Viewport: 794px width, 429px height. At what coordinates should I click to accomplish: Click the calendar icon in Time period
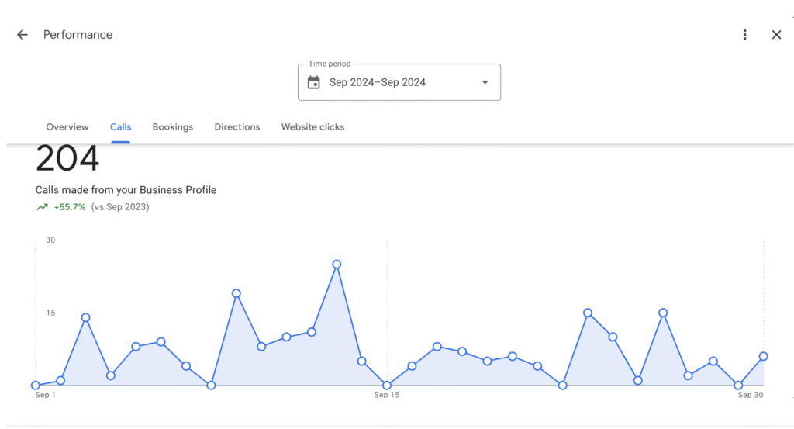coord(314,82)
